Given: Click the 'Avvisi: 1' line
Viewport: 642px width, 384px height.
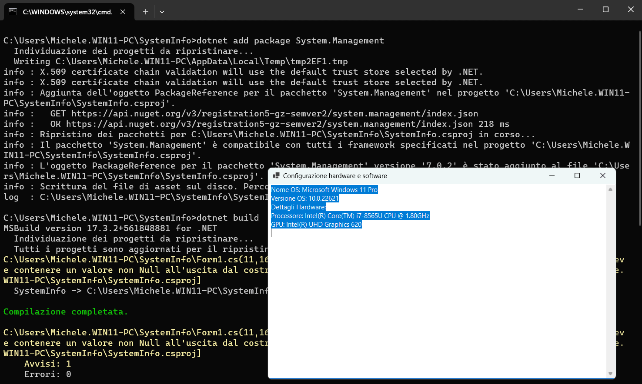Looking at the screenshot, I should (47, 364).
